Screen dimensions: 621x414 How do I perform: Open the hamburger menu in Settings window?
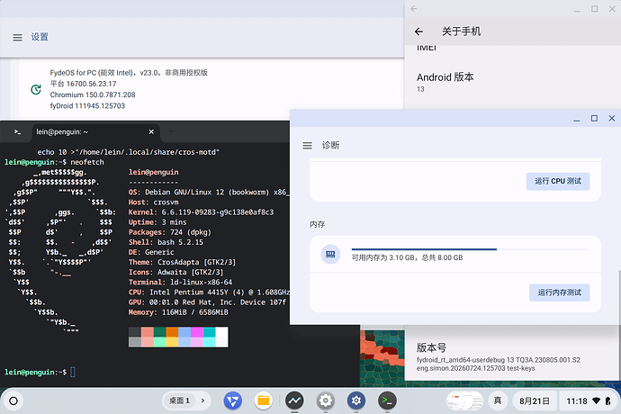click(x=17, y=37)
